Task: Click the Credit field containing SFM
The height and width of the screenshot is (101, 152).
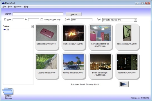Action: point(82,20)
